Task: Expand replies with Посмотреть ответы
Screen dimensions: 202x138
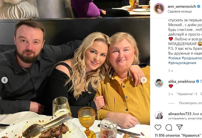Action: click(x=190, y=103)
